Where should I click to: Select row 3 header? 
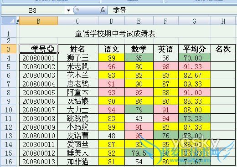[9, 49]
